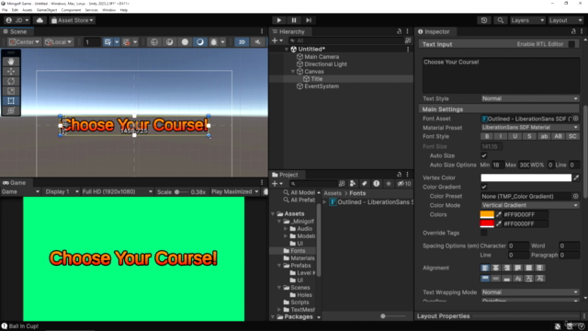Open the Unity Cloud icon
Image resolution: width=588 pixels, height=331 pixels.
pos(40,20)
